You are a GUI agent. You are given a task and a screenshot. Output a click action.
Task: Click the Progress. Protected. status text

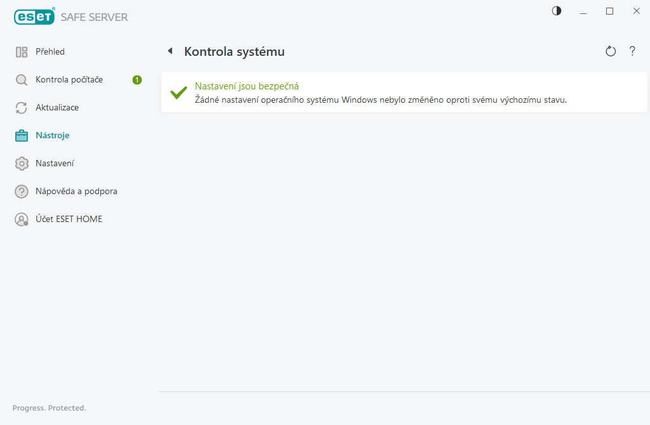click(49, 408)
